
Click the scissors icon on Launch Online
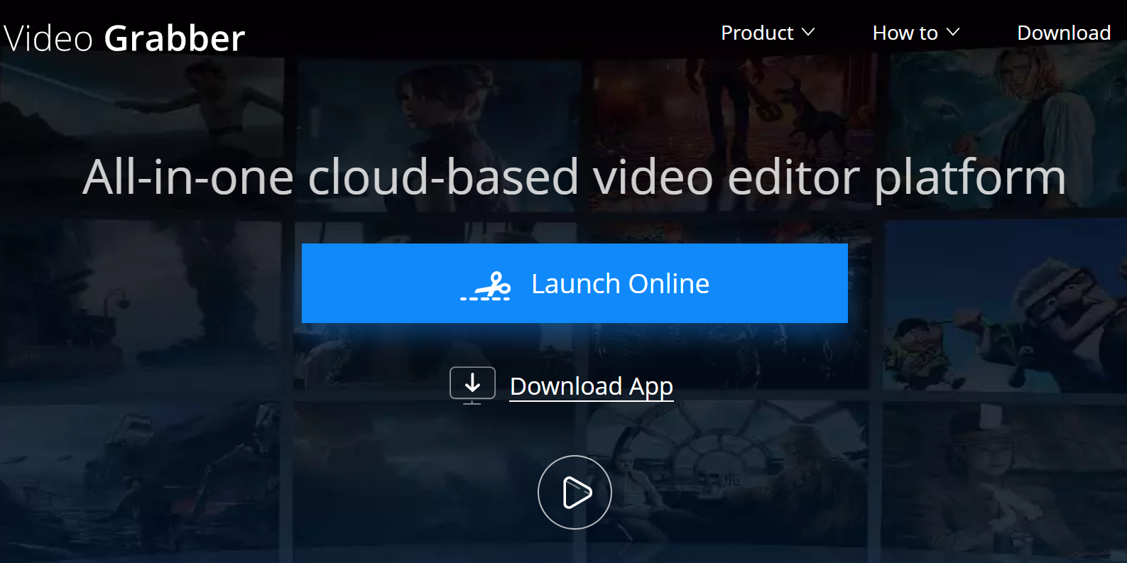[486, 286]
